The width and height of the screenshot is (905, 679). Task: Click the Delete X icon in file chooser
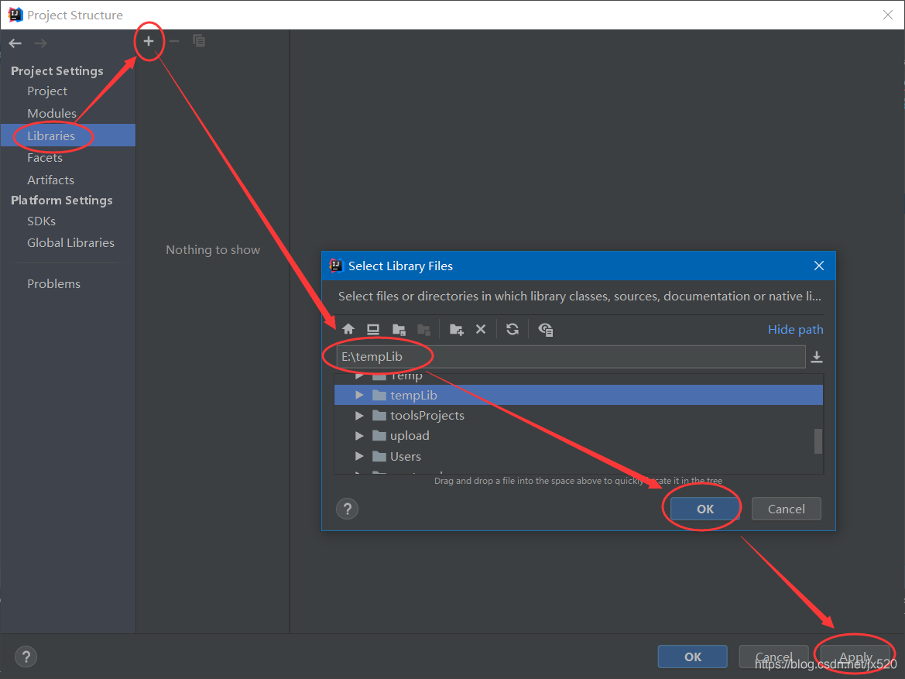point(481,329)
